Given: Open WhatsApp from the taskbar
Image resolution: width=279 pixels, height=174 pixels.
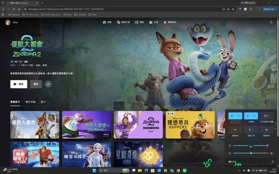Looking at the screenshot, I should tap(185, 171).
